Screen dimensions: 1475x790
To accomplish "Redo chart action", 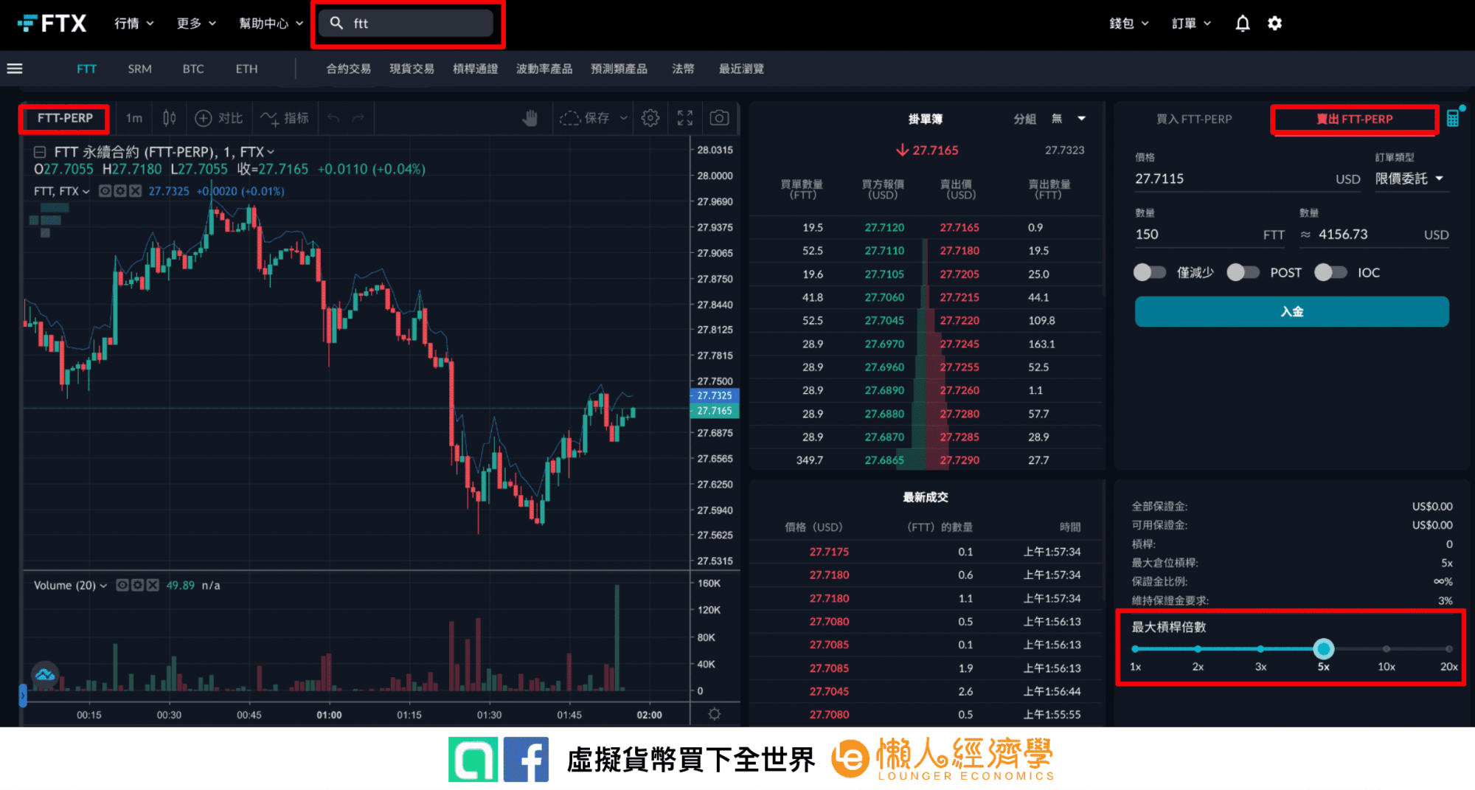I will 358,118.
